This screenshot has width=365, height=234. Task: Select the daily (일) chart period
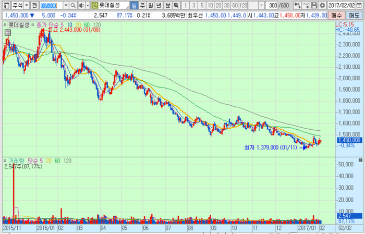tap(134, 5)
